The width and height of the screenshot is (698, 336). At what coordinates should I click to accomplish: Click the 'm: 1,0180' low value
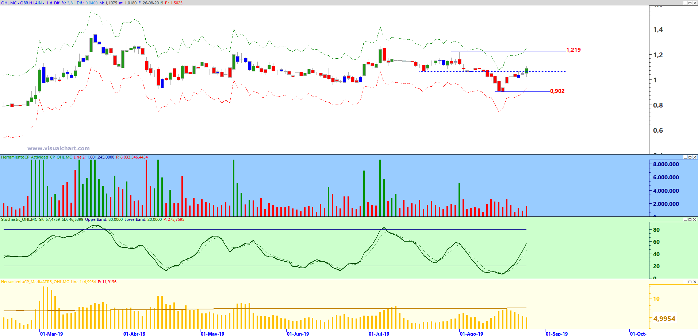pyautogui.click(x=128, y=3)
